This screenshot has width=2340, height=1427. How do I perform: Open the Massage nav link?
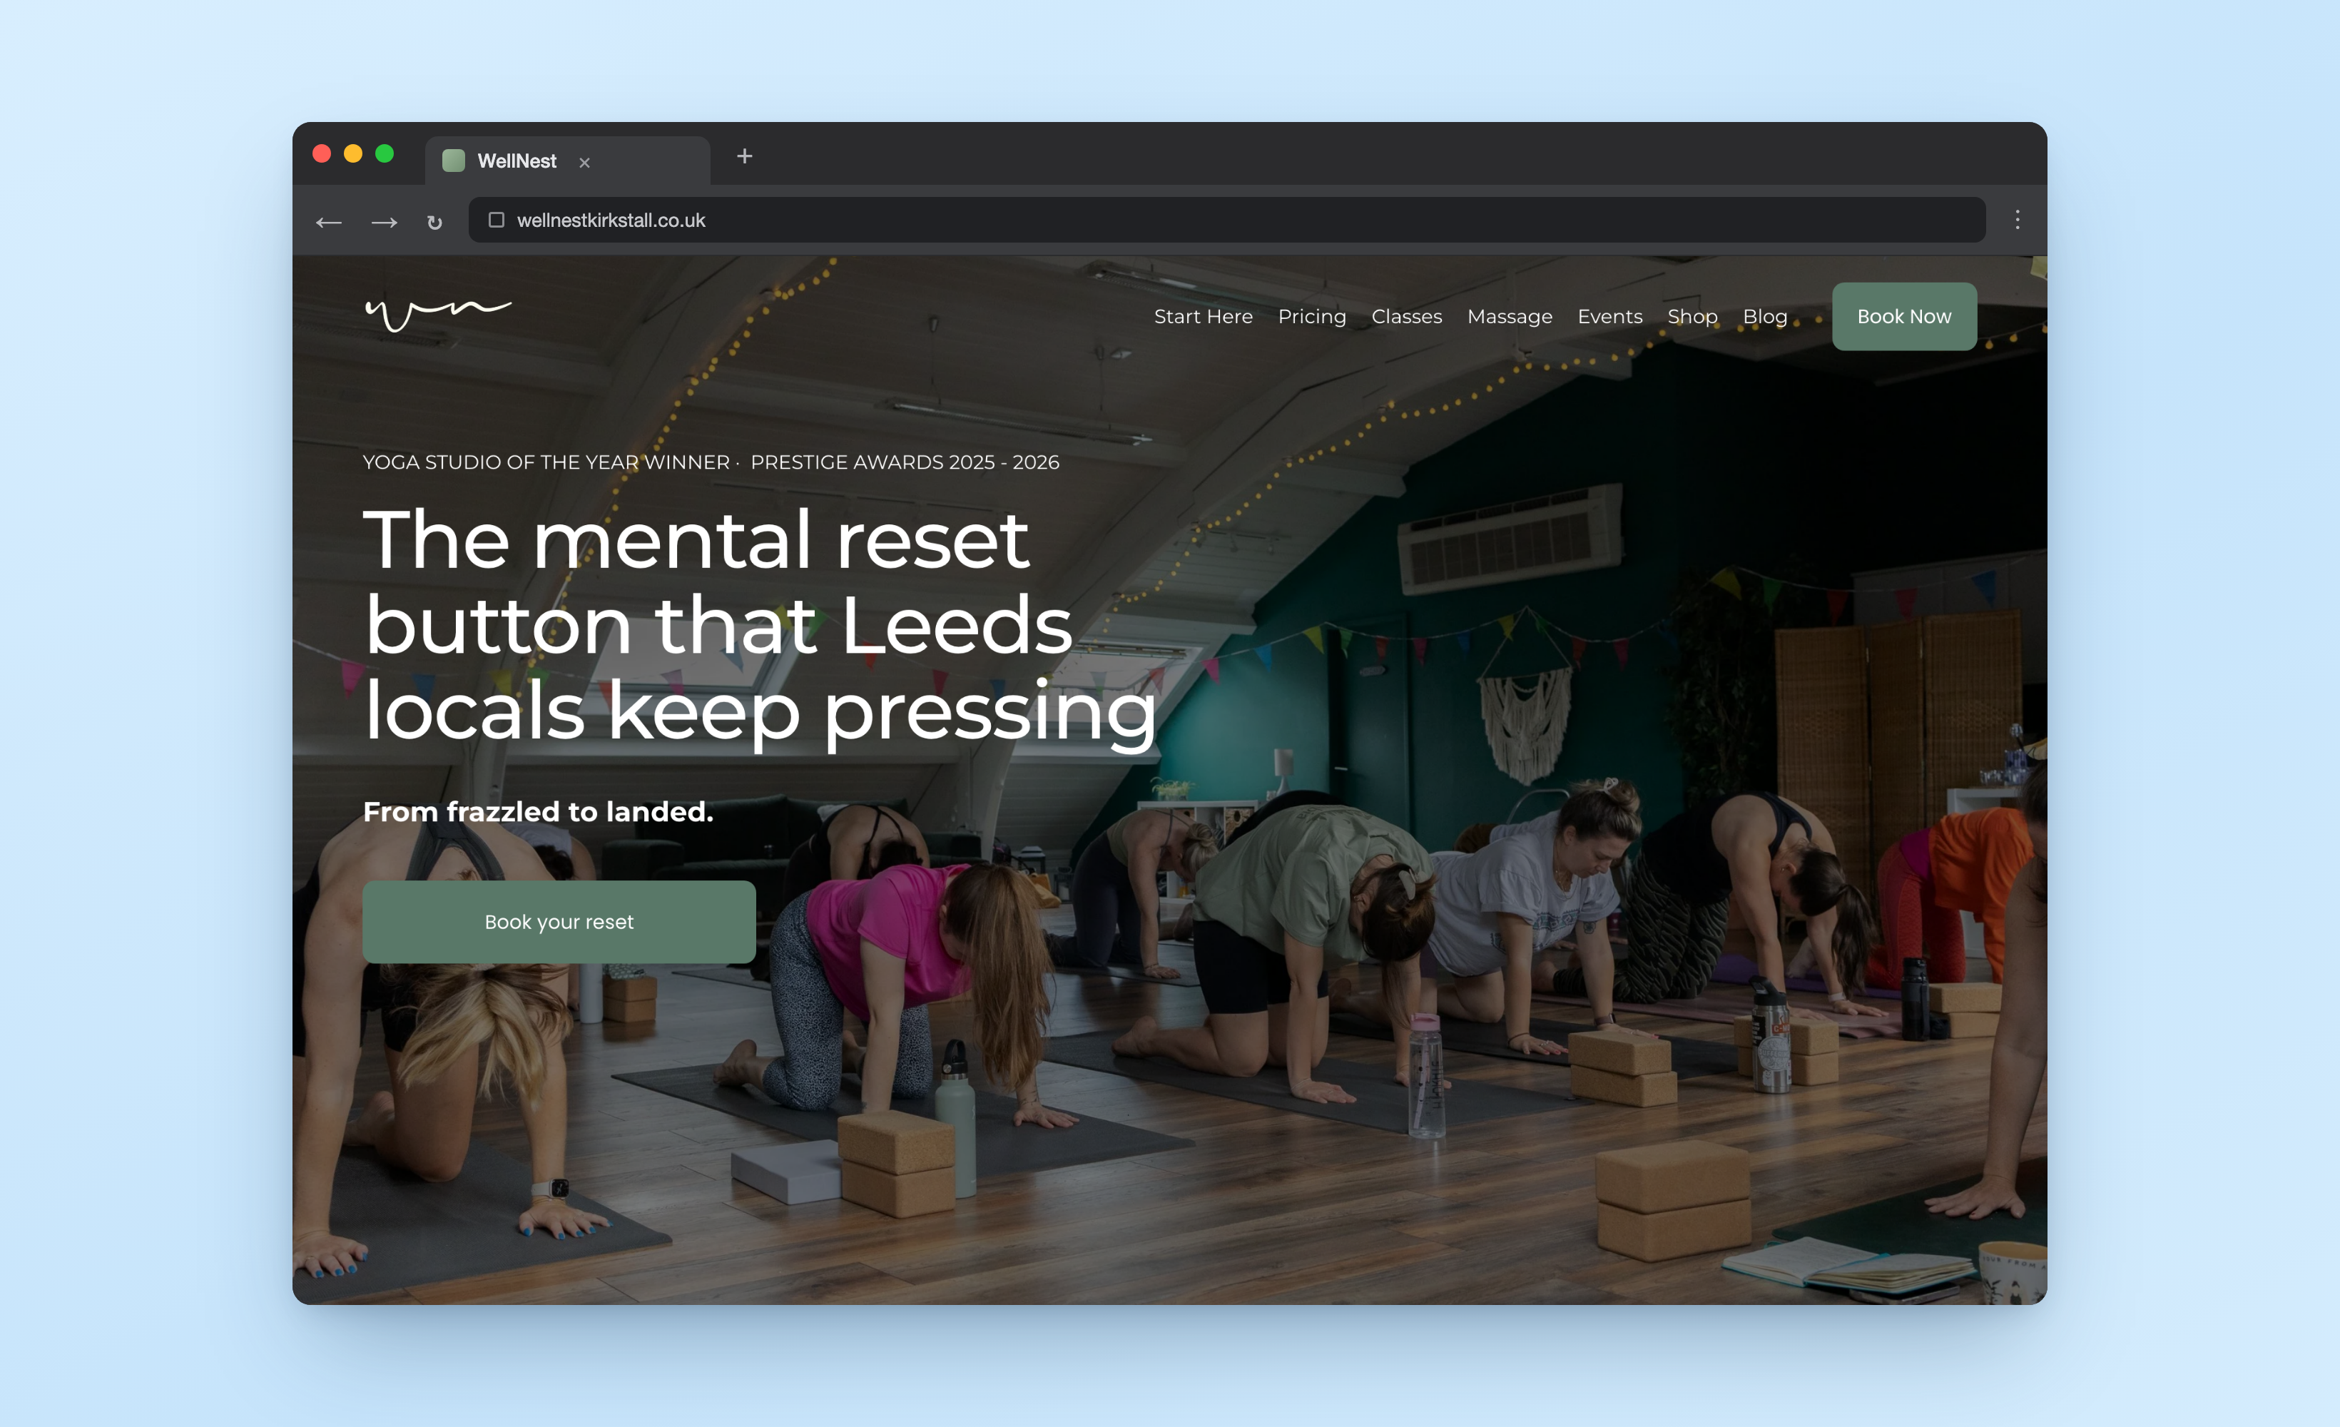coord(1509,316)
